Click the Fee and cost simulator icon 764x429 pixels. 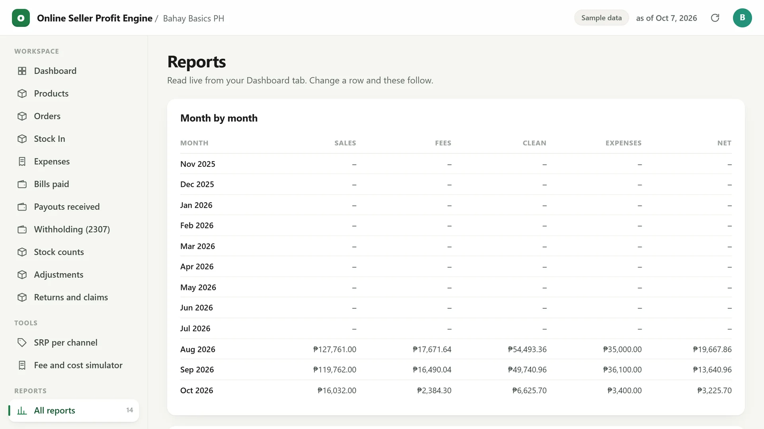point(22,365)
